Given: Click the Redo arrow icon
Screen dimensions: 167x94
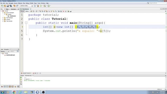Looking at the screenshot, I should click(x=17, y=6).
